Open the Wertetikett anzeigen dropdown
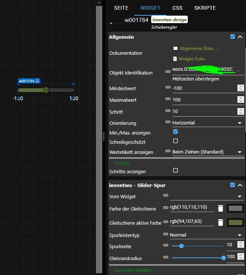Image resolution: width=246 pixels, height=275 pixels. (x=208, y=152)
